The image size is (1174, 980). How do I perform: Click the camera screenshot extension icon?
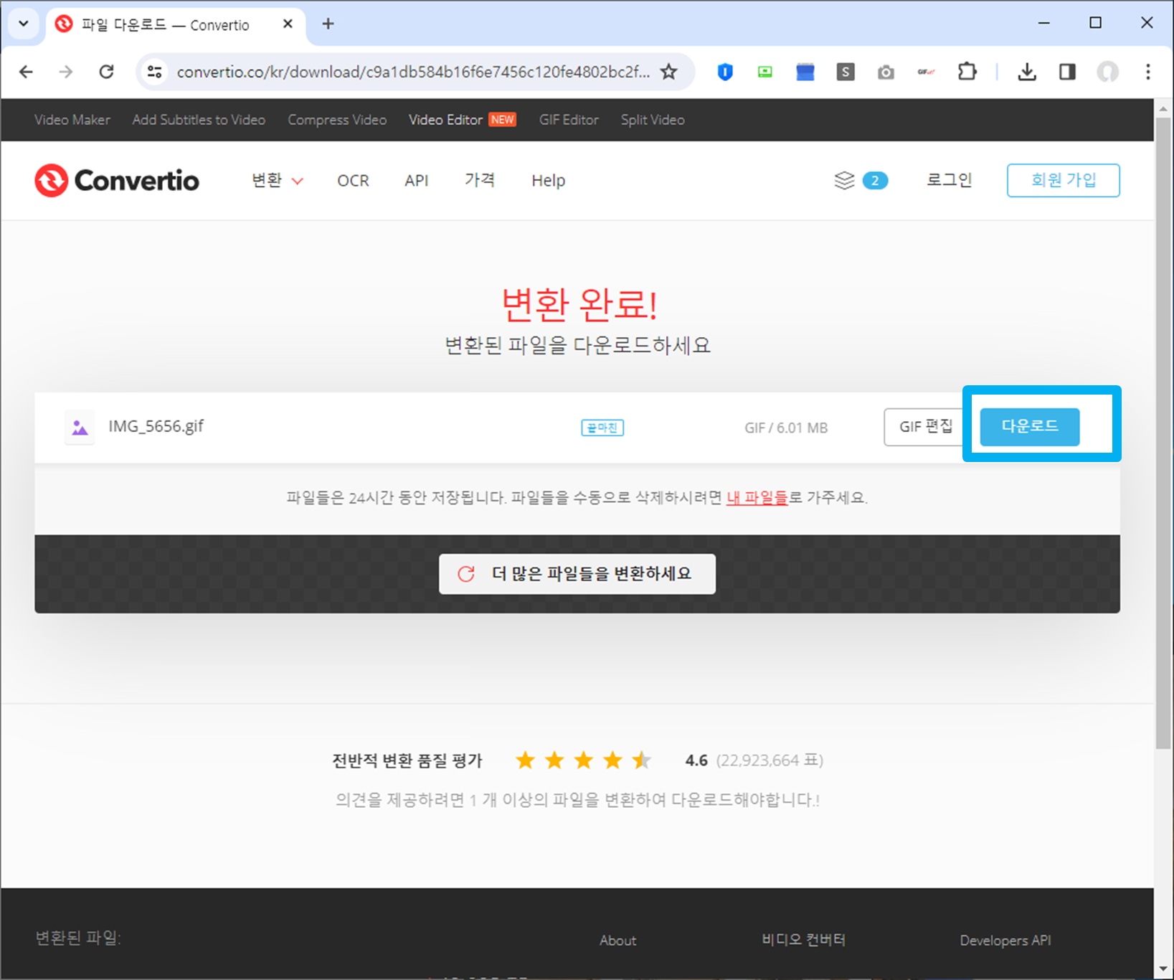pos(885,72)
